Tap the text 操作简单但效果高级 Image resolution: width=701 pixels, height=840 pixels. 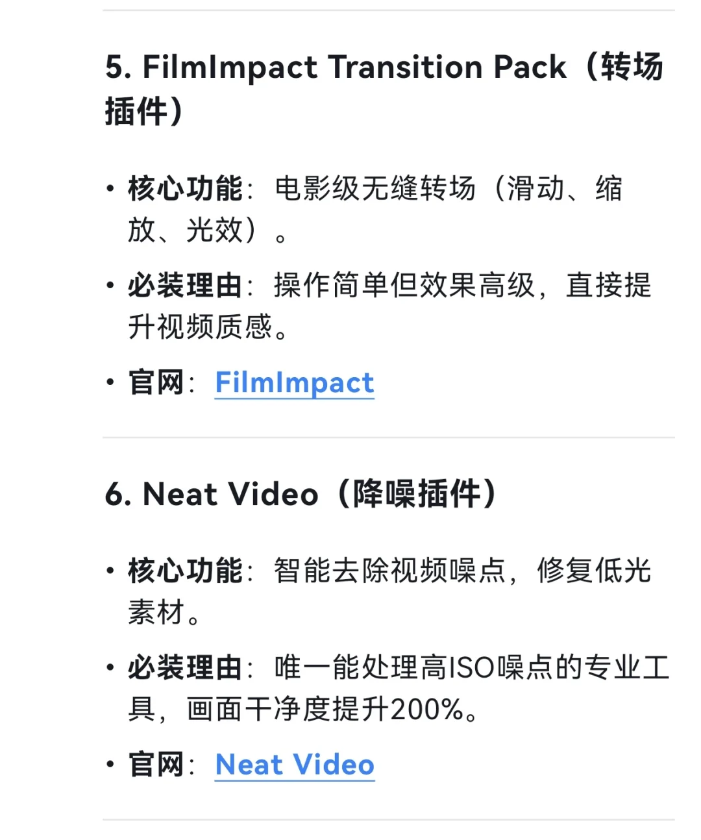[x=404, y=285]
